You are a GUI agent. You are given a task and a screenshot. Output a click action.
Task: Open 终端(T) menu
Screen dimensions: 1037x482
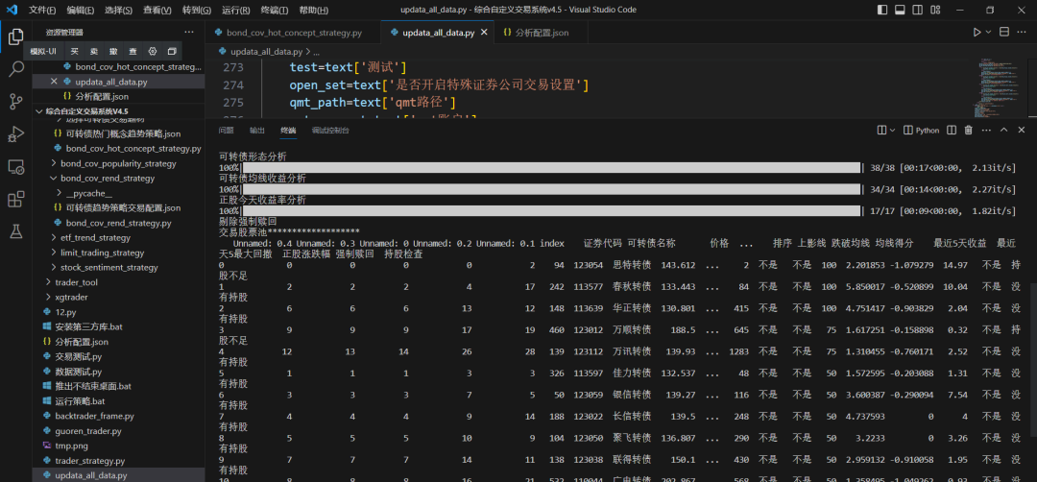pos(274,10)
